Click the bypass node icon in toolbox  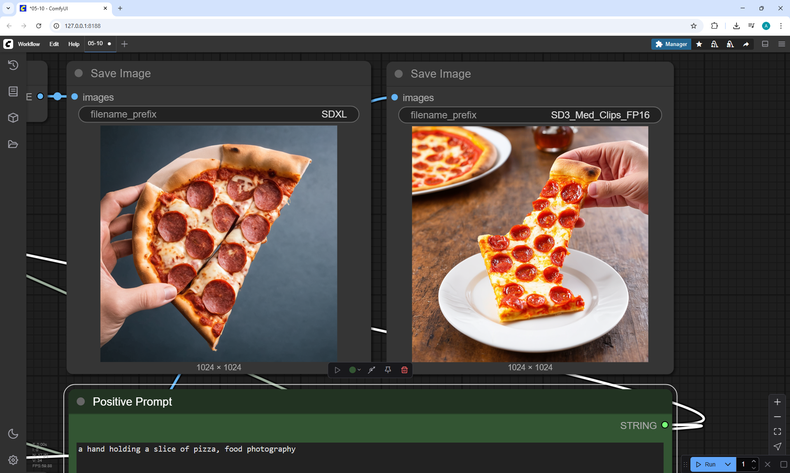[x=372, y=370]
